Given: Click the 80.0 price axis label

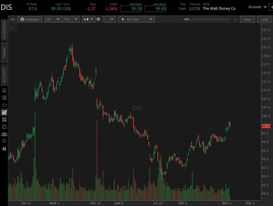Looking at the screenshot, I should coord(265,193).
